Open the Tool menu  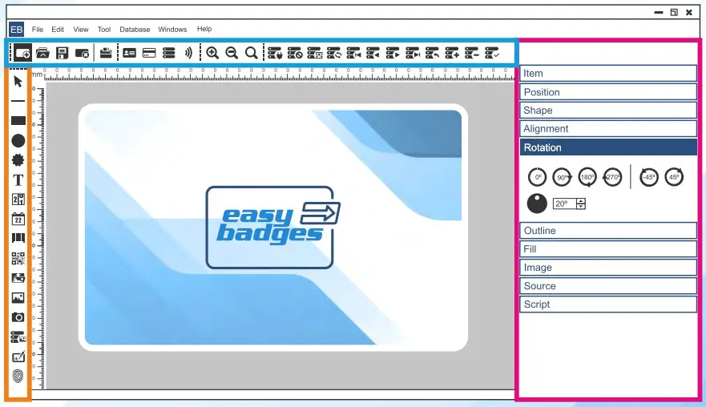(104, 30)
